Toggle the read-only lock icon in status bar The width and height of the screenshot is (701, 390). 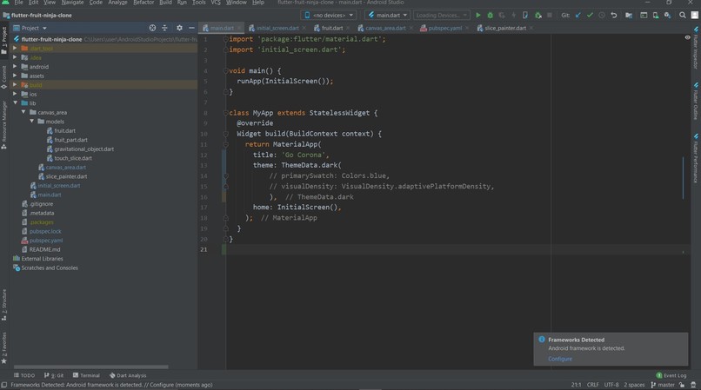(x=681, y=385)
